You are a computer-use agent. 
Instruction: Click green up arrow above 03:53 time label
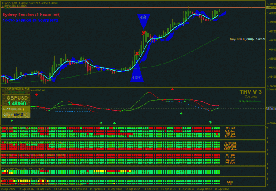pyautogui.click(x=101, y=123)
